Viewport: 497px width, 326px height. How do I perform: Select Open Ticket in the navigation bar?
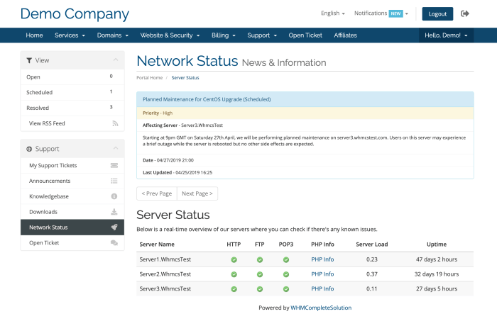pos(305,35)
